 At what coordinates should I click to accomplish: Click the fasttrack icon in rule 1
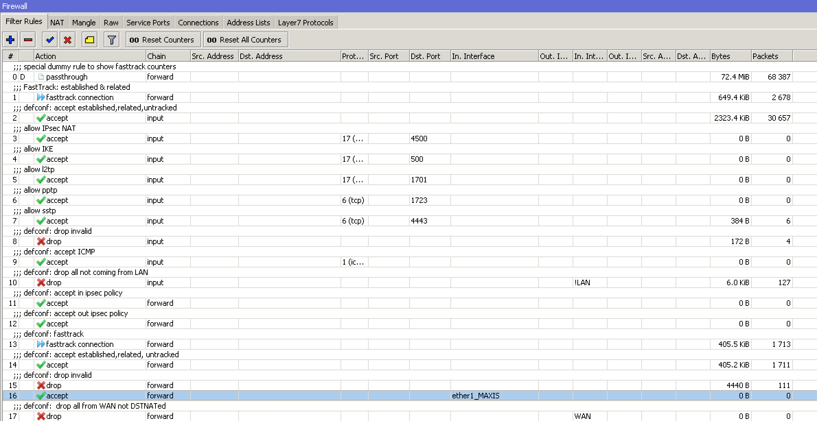click(41, 97)
